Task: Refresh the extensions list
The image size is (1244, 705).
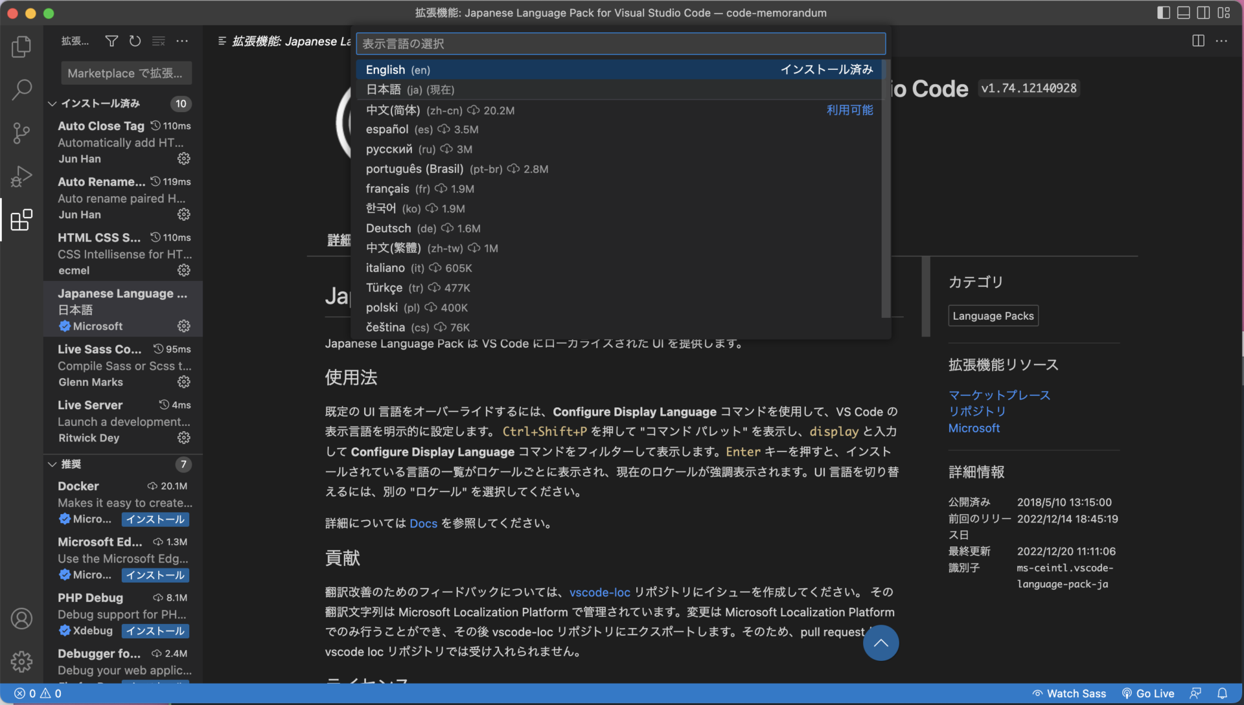Action: tap(135, 41)
